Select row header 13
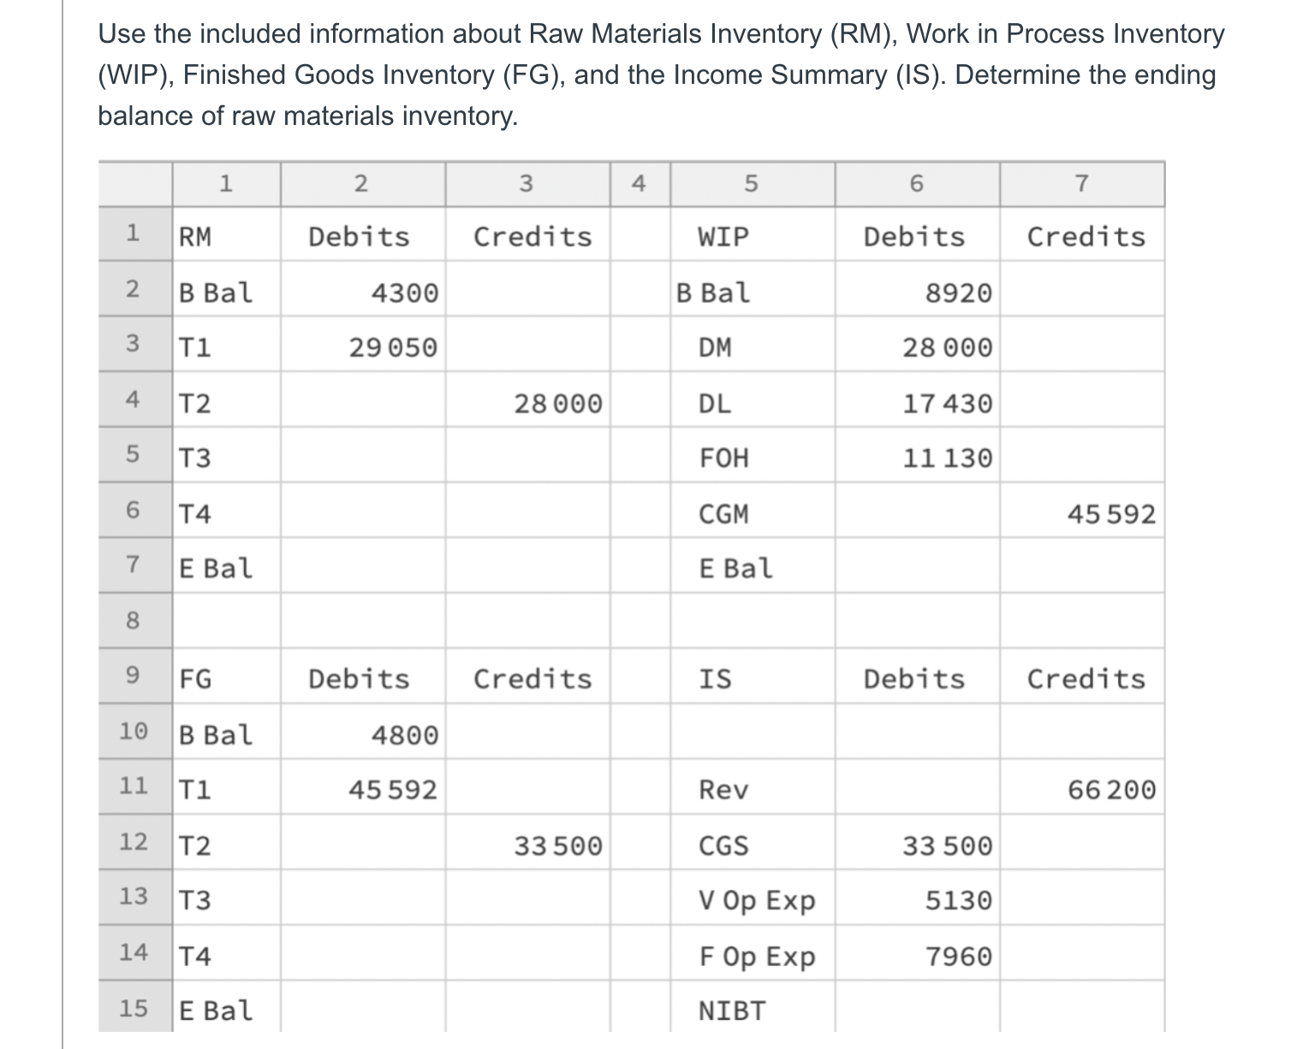The width and height of the screenshot is (1291, 1049). [134, 897]
